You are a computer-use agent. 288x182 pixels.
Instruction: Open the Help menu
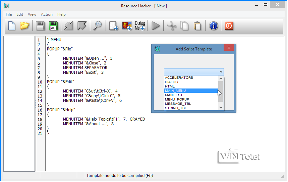(61, 14)
